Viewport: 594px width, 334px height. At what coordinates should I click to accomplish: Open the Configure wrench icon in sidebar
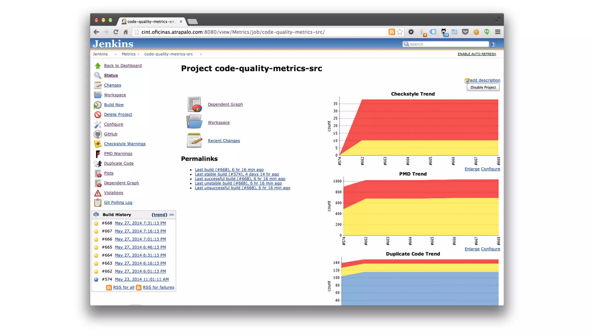[98, 124]
